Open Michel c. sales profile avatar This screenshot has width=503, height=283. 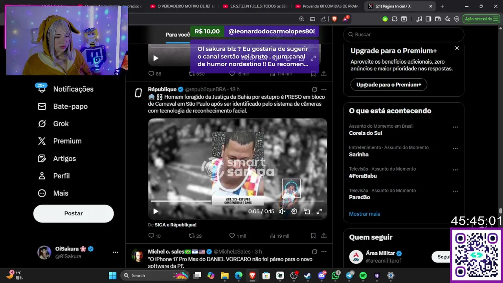pyautogui.click(x=138, y=255)
